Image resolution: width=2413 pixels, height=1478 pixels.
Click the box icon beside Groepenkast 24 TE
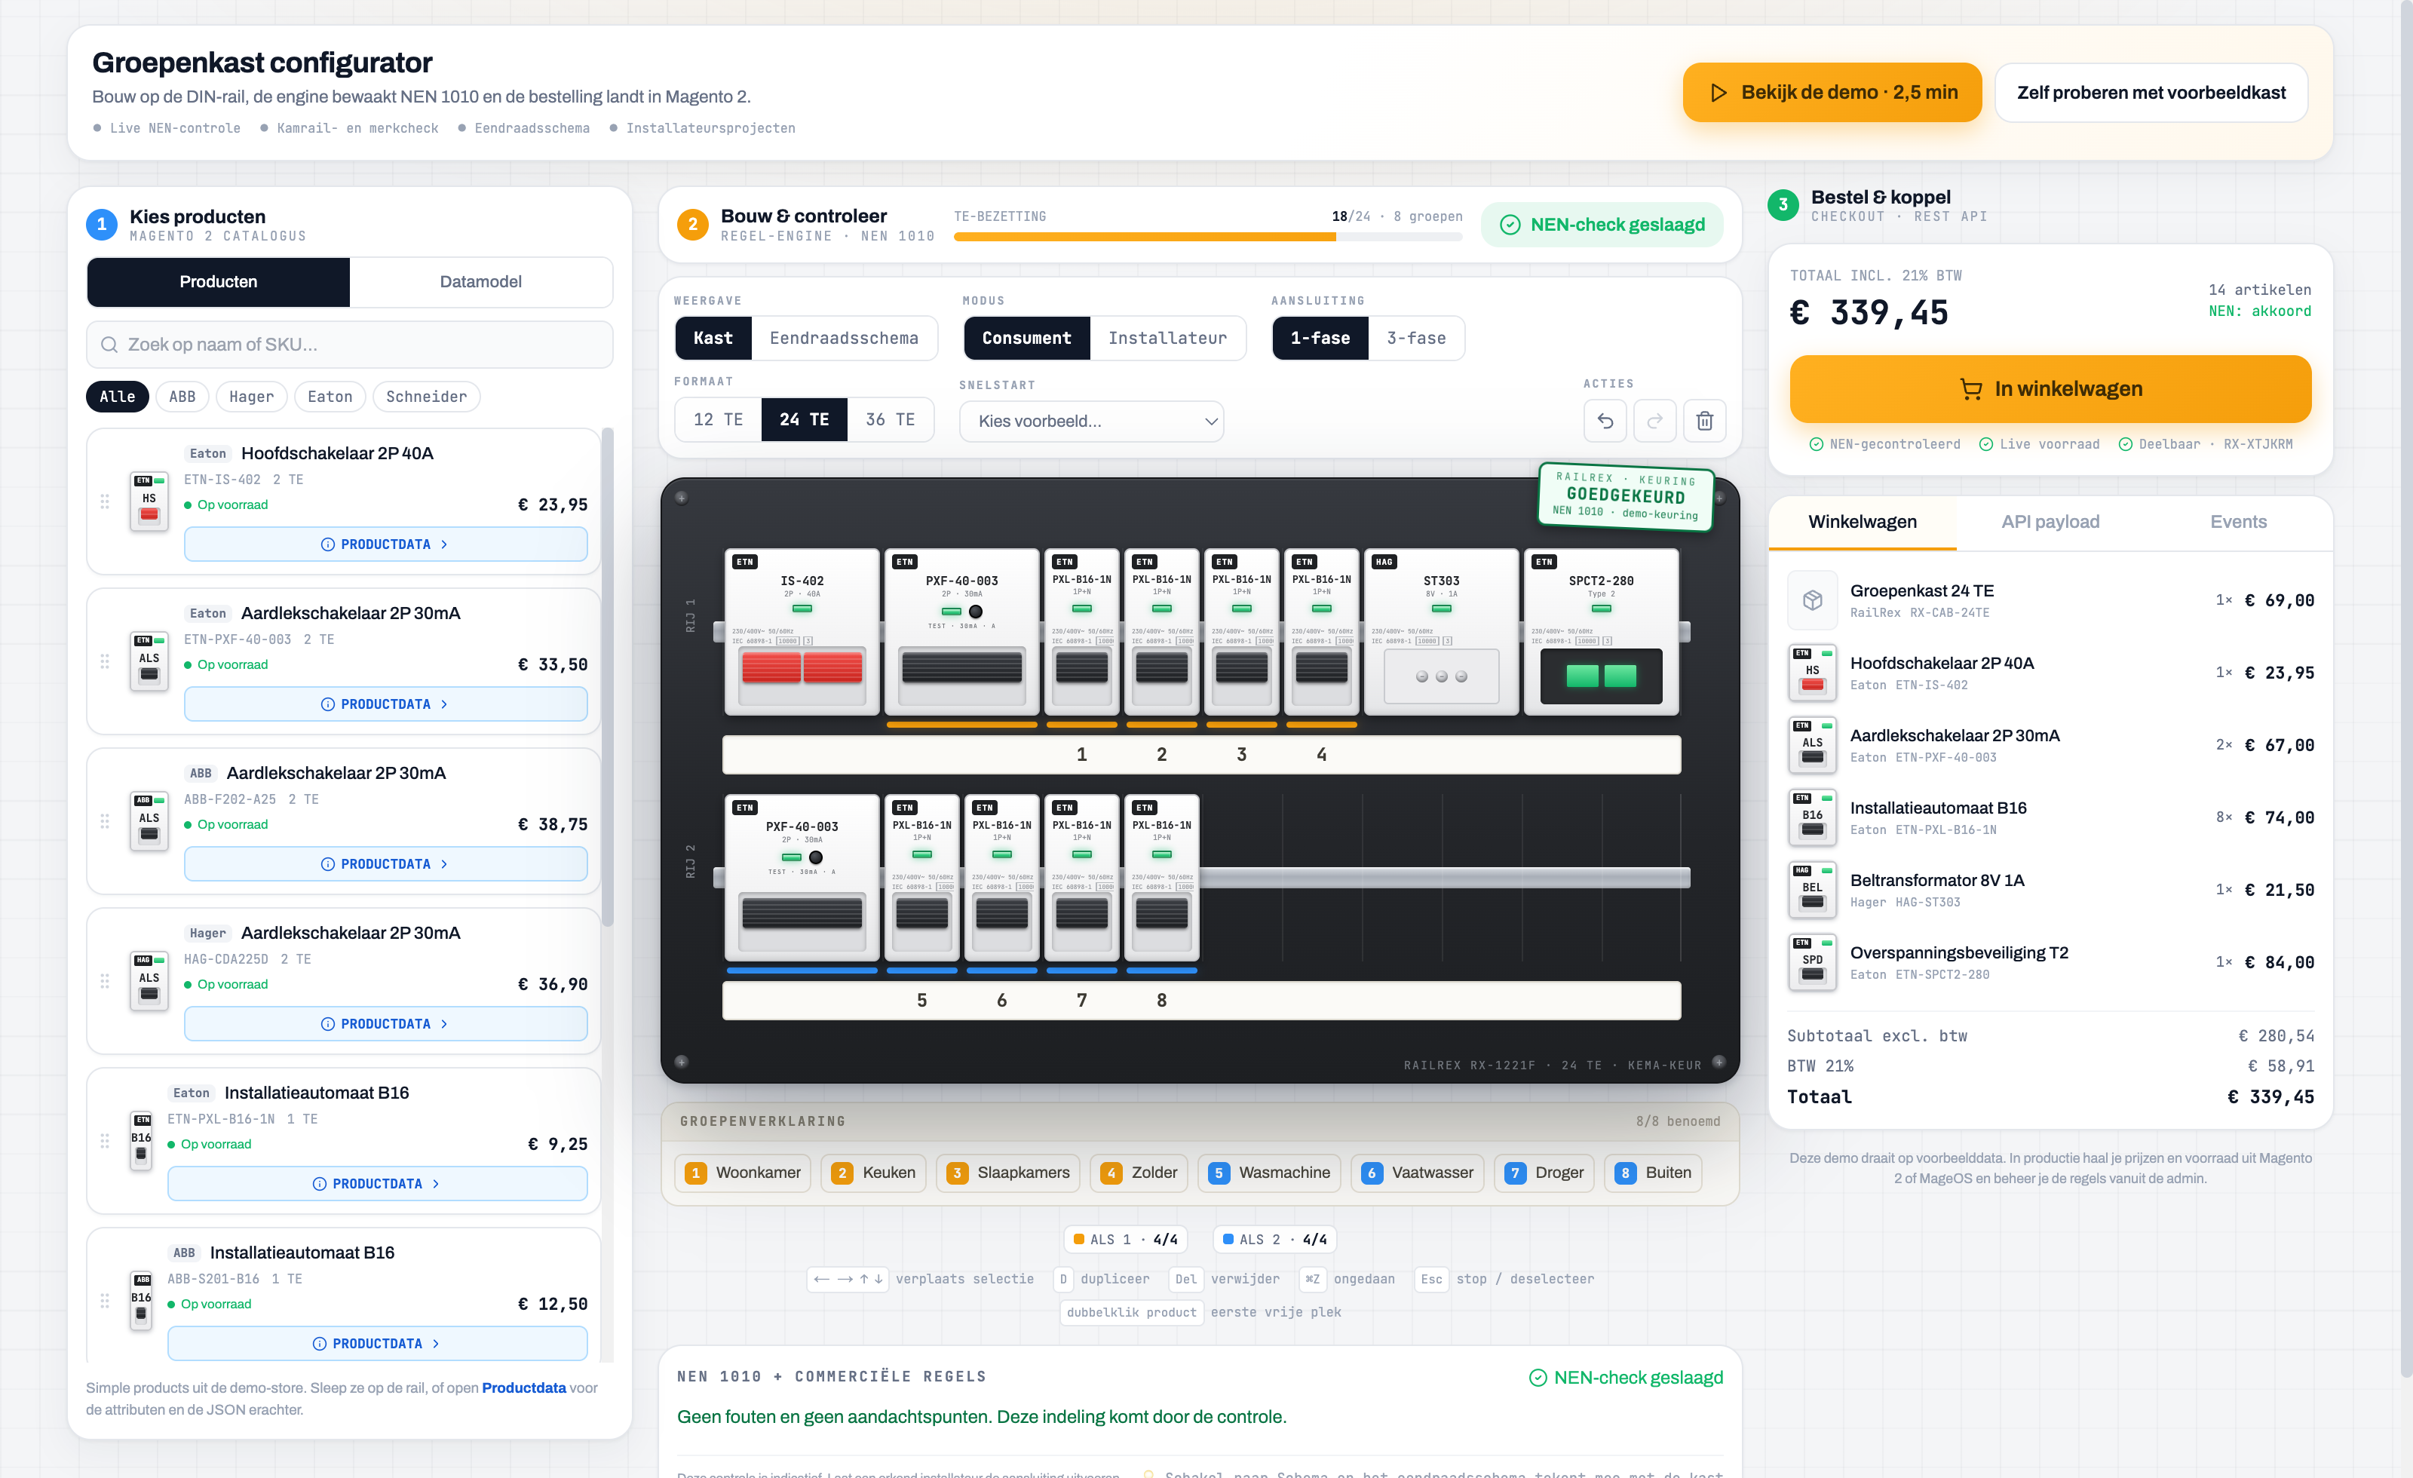point(1813,600)
